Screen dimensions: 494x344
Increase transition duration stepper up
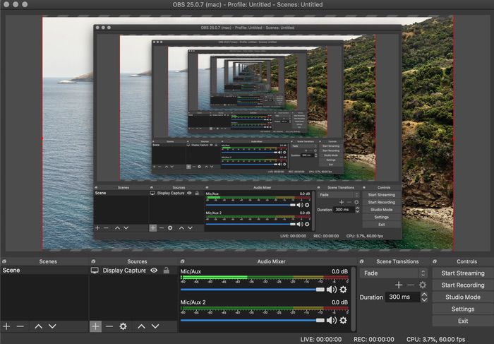(424, 295)
